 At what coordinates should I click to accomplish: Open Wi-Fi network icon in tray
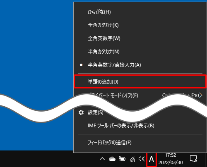[132, 159]
